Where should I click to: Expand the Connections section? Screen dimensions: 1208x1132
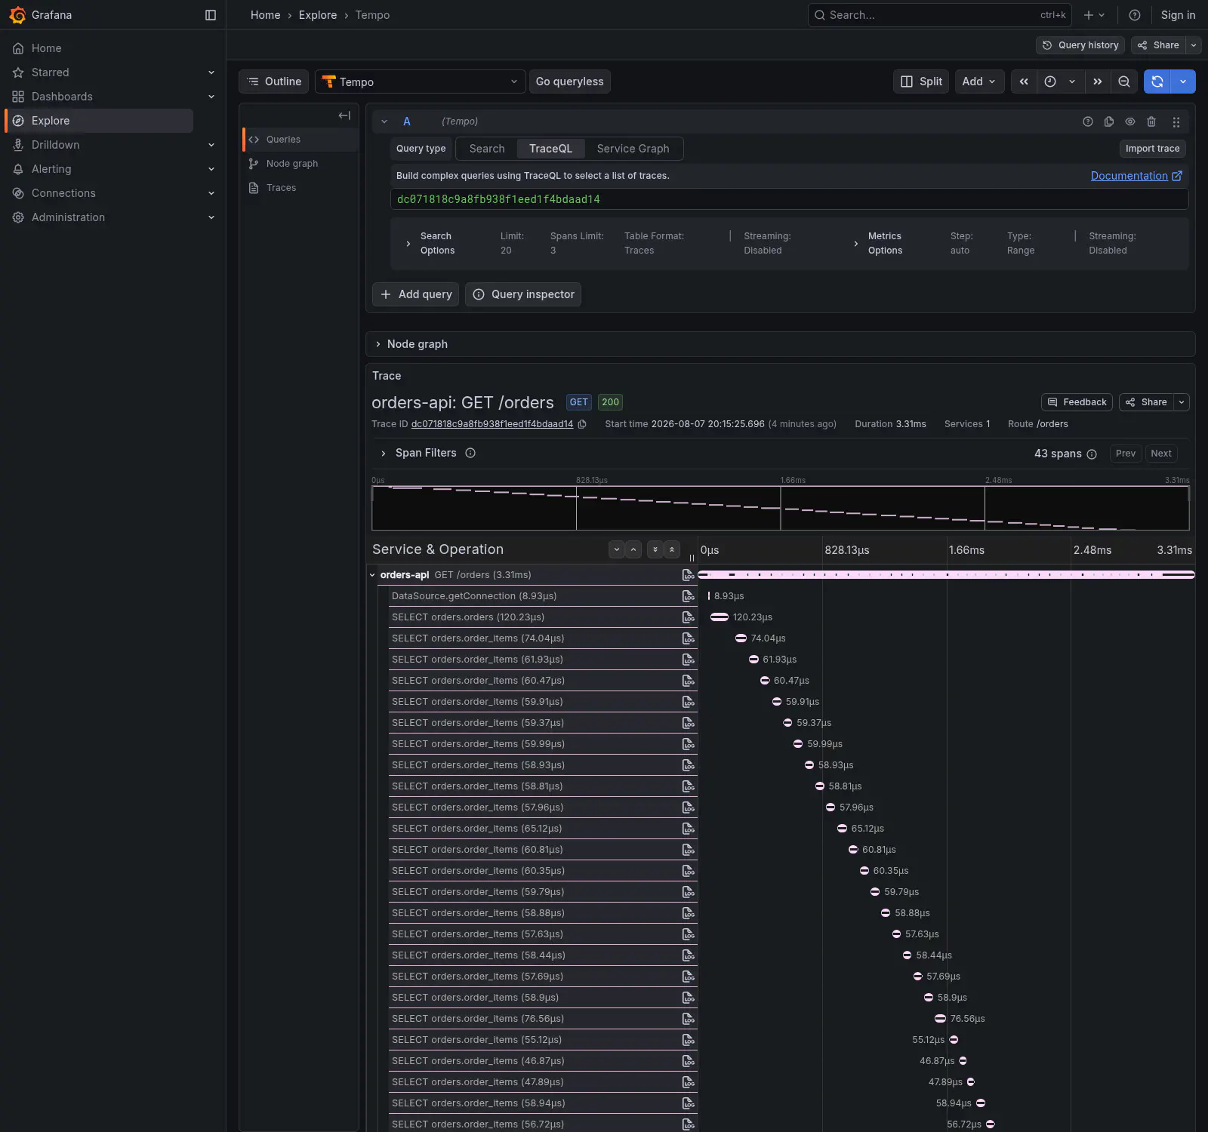tap(211, 193)
